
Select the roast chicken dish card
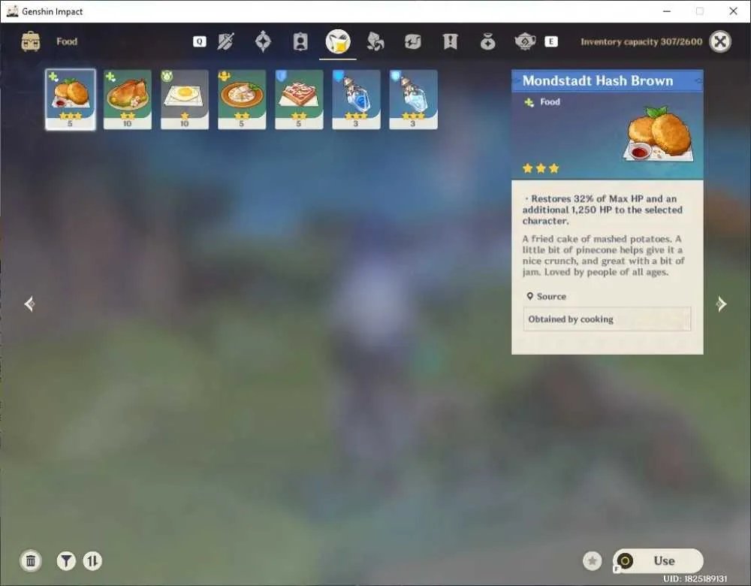click(128, 100)
